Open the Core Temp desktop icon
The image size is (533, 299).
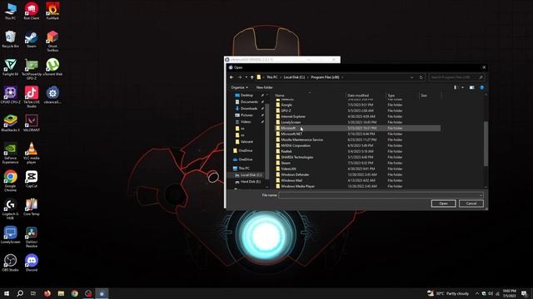pyautogui.click(x=32, y=207)
